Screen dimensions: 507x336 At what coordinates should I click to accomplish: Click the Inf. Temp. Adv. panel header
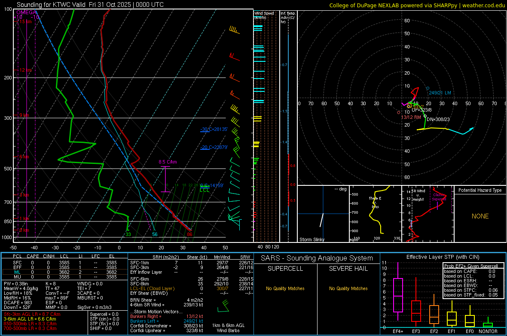[x=288, y=18]
